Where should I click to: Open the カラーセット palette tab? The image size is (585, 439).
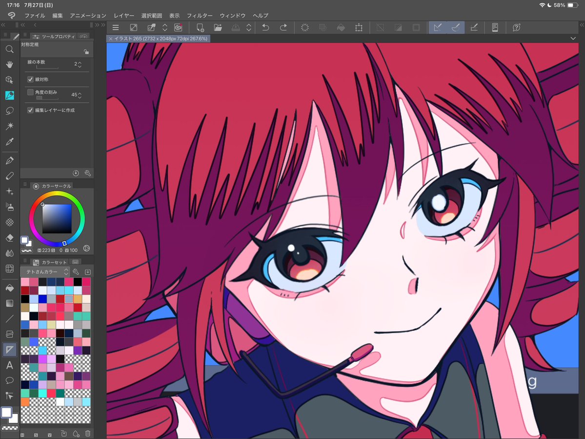tap(50, 262)
